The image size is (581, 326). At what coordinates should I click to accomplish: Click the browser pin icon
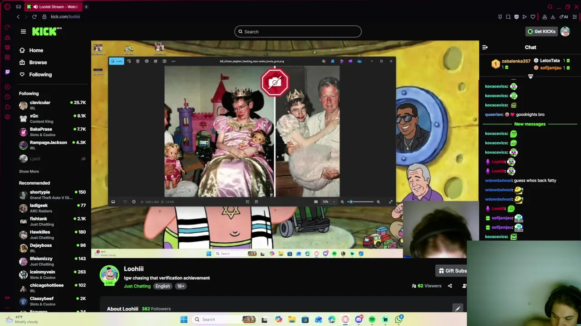(x=500, y=17)
